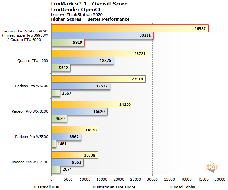This screenshot has width=228, height=190.
Task: Click the 13738 bar value
Action: click(x=90, y=155)
